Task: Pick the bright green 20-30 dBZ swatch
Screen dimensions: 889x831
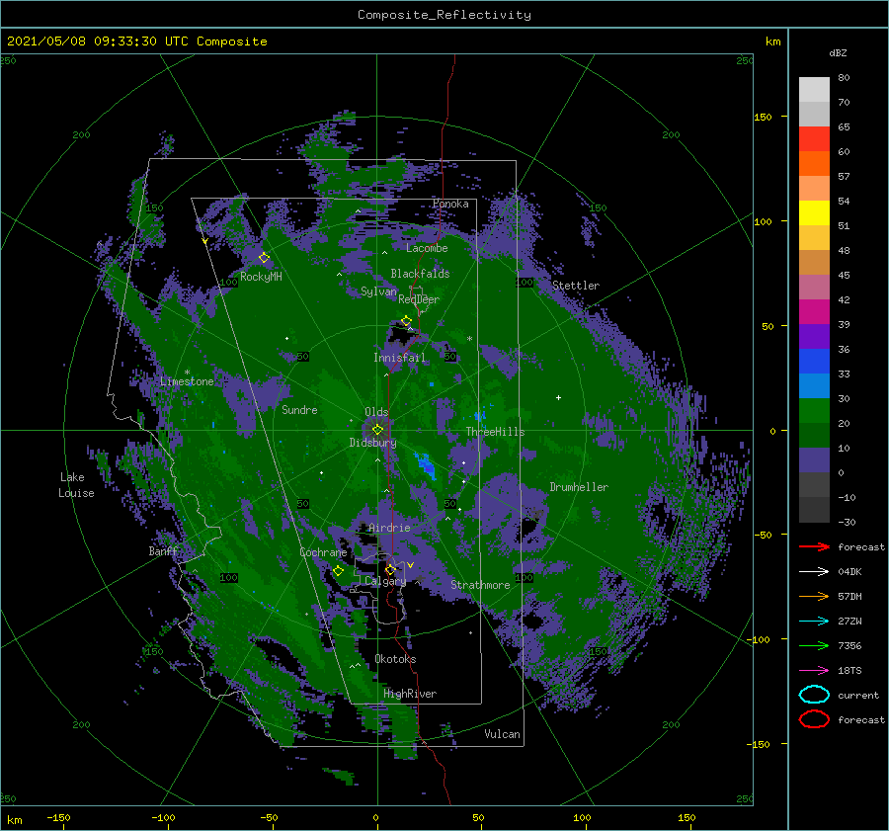Action: (x=814, y=411)
